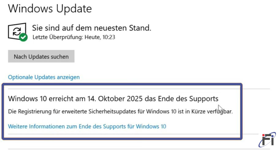
Task: Click the Windows 10 end of support heading
Action: pyautogui.click(x=113, y=98)
